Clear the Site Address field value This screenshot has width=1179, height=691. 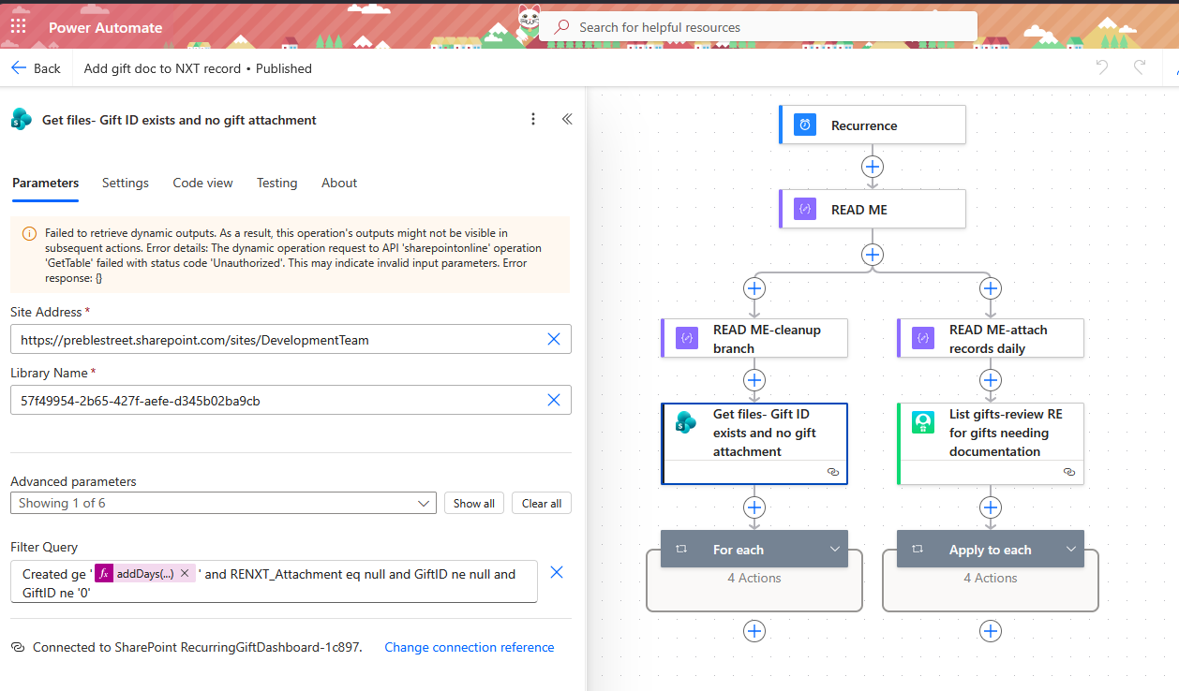click(x=554, y=339)
